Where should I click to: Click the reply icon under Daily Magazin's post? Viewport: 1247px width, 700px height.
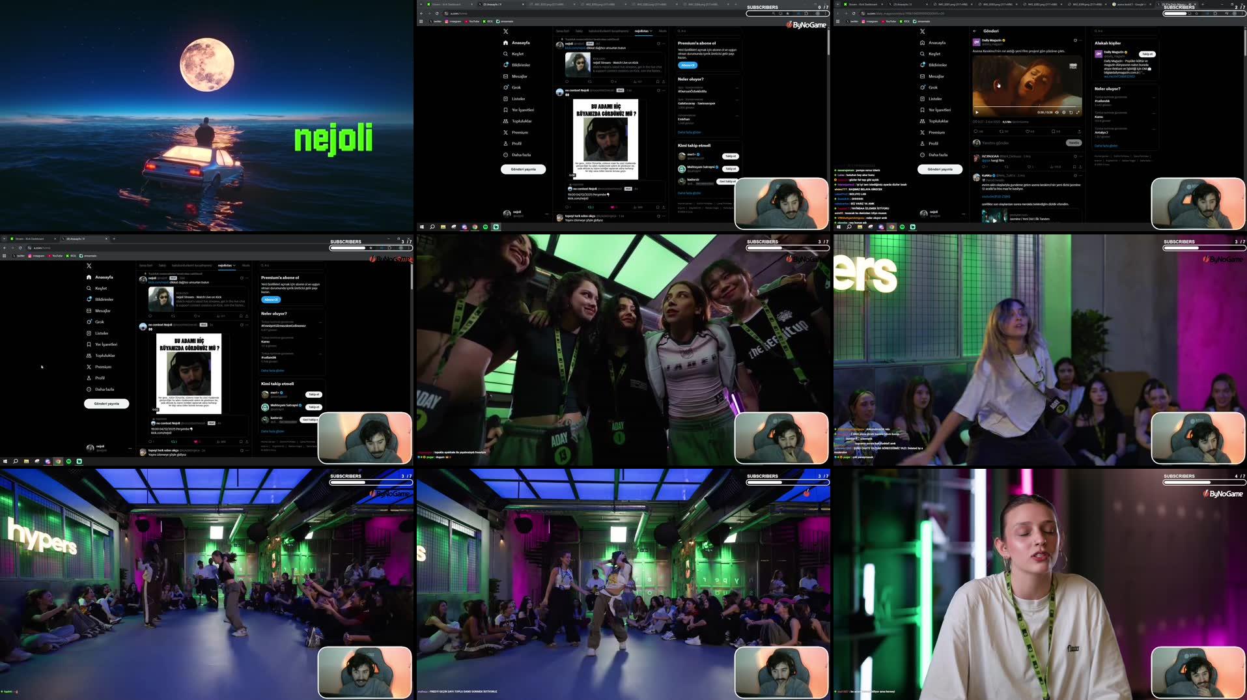point(976,132)
